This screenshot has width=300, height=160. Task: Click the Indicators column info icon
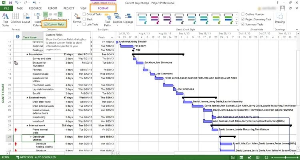(18, 36)
